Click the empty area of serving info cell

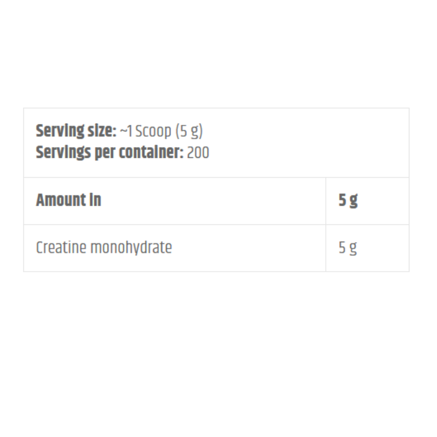pyautogui.click(x=307, y=143)
